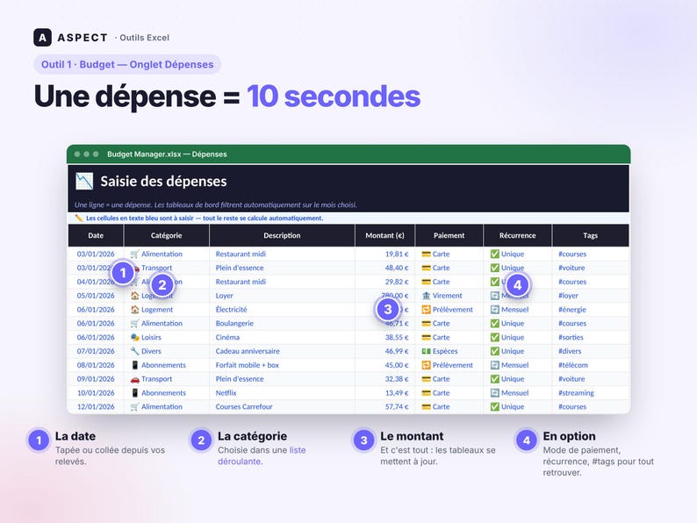
Task: Click the #streaming tag
Action: (x=576, y=393)
